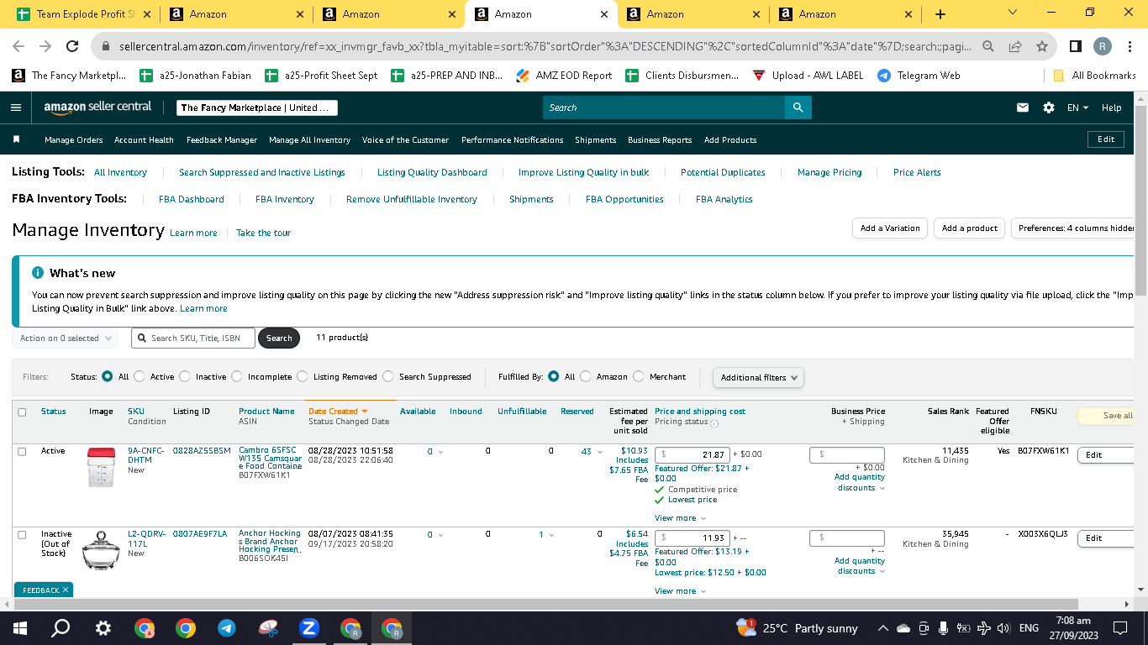Select the Listing Removed status filter

(x=303, y=377)
